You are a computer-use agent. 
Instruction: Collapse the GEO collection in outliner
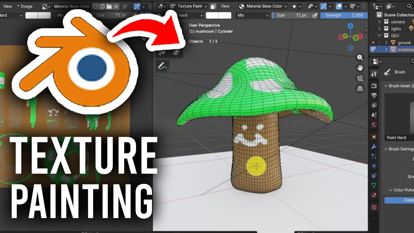(379, 36)
